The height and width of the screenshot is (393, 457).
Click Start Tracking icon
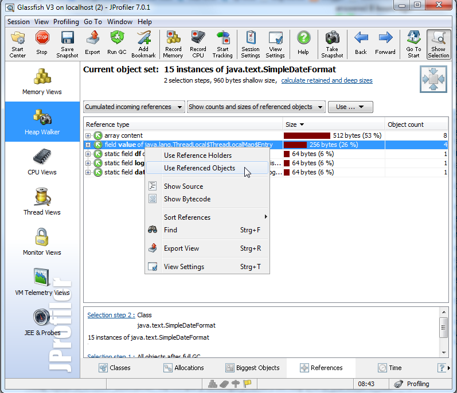[222, 45]
